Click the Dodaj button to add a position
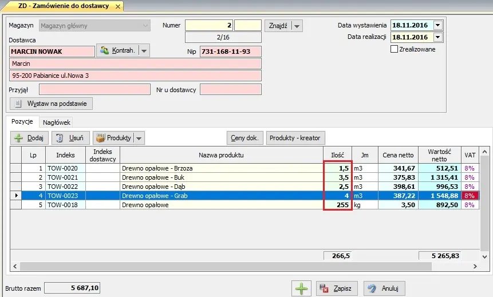This screenshot has width=493, height=297. [29, 138]
